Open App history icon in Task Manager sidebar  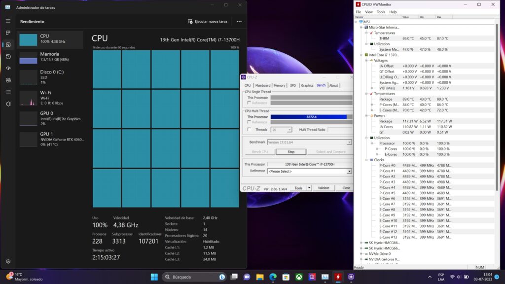coord(8,57)
